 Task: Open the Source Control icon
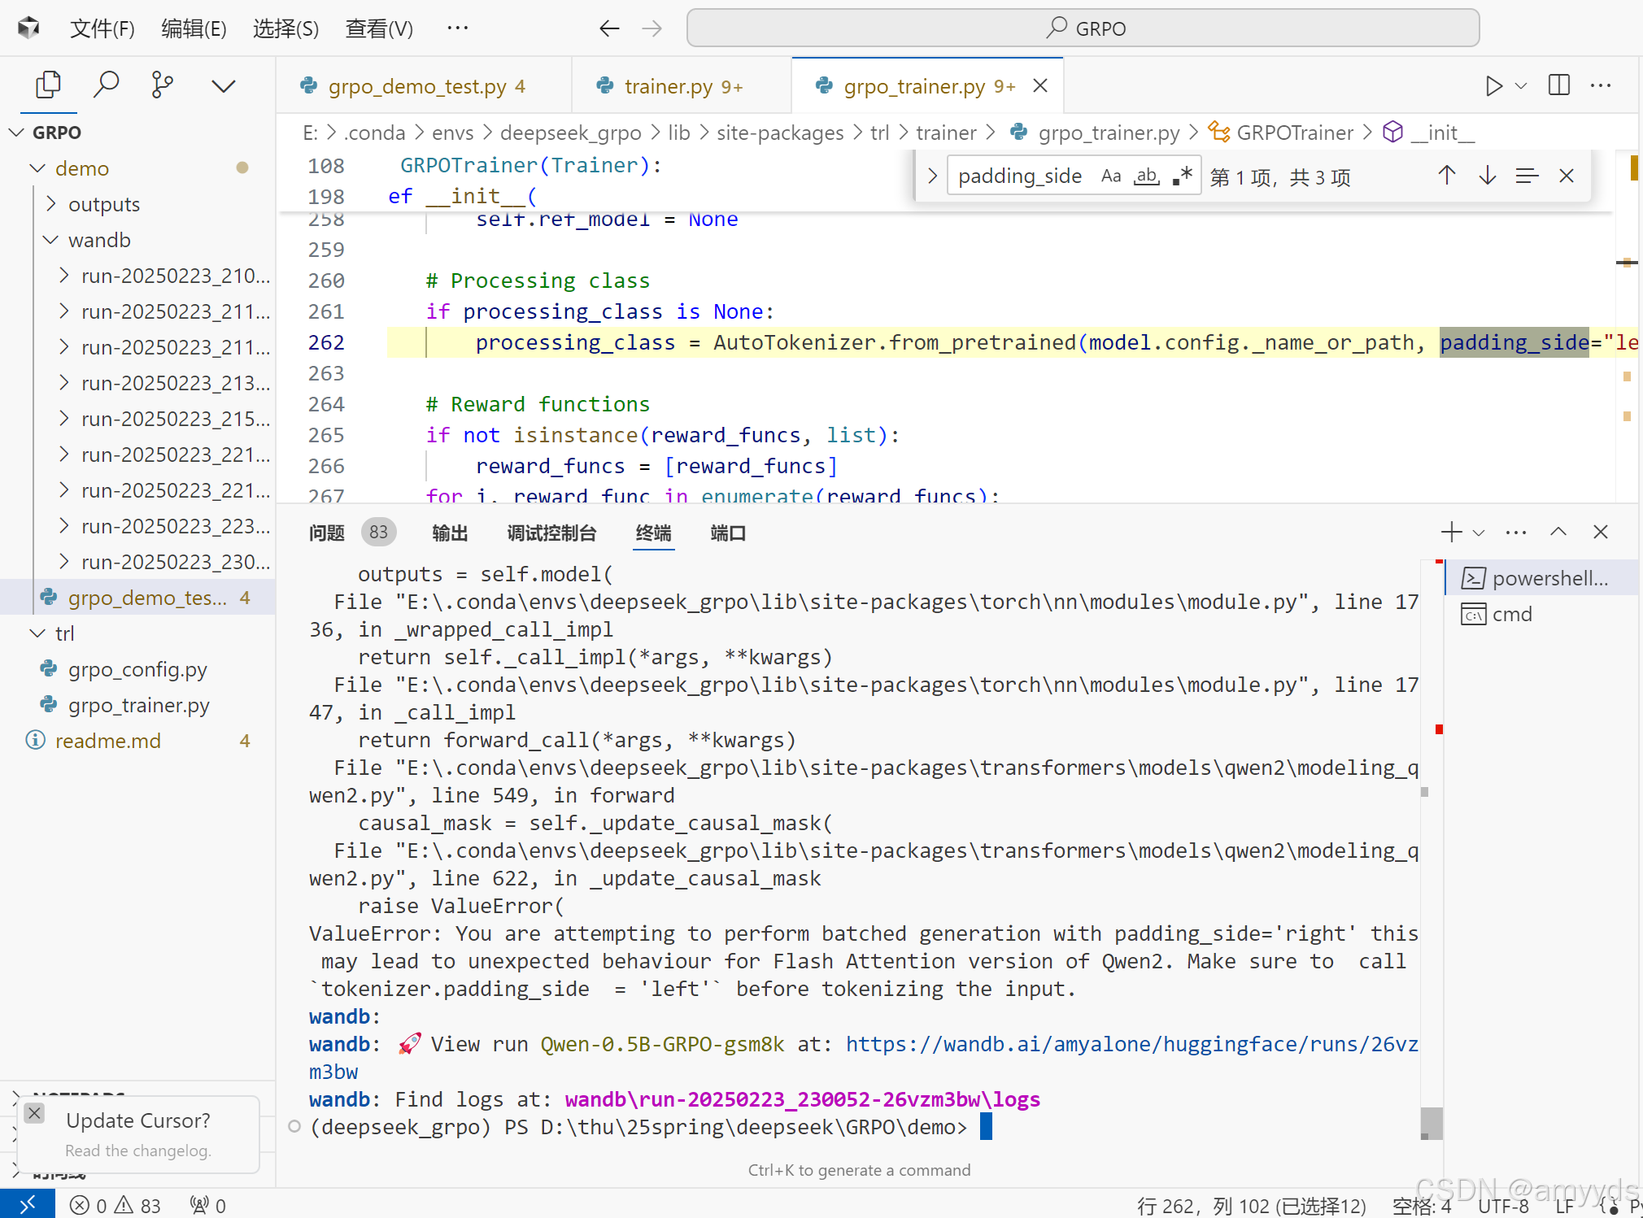point(162,85)
